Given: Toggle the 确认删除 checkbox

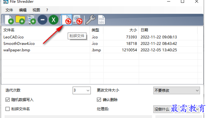Looking at the screenshot, I should [x=99, y=100].
